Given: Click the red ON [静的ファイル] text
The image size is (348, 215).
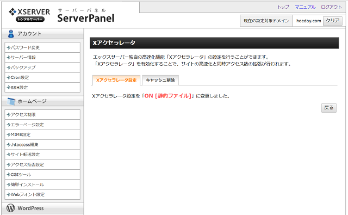Looking at the screenshot, I should pyautogui.click(x=168, y=96).
